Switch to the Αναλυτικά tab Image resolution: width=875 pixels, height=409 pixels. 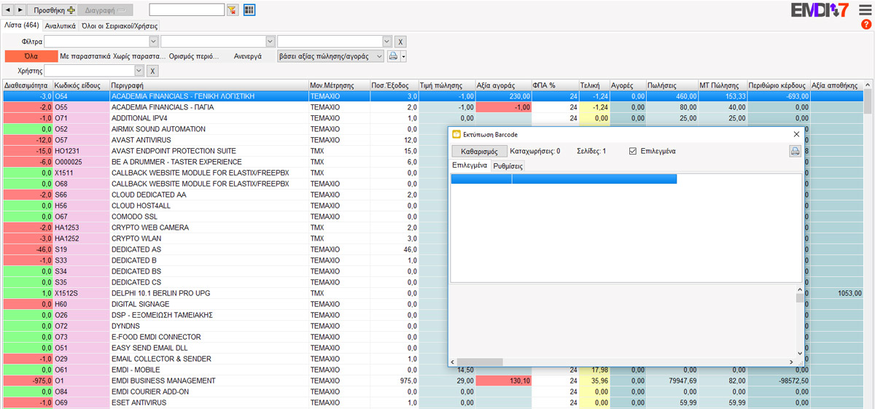click(x=61, y=26)
